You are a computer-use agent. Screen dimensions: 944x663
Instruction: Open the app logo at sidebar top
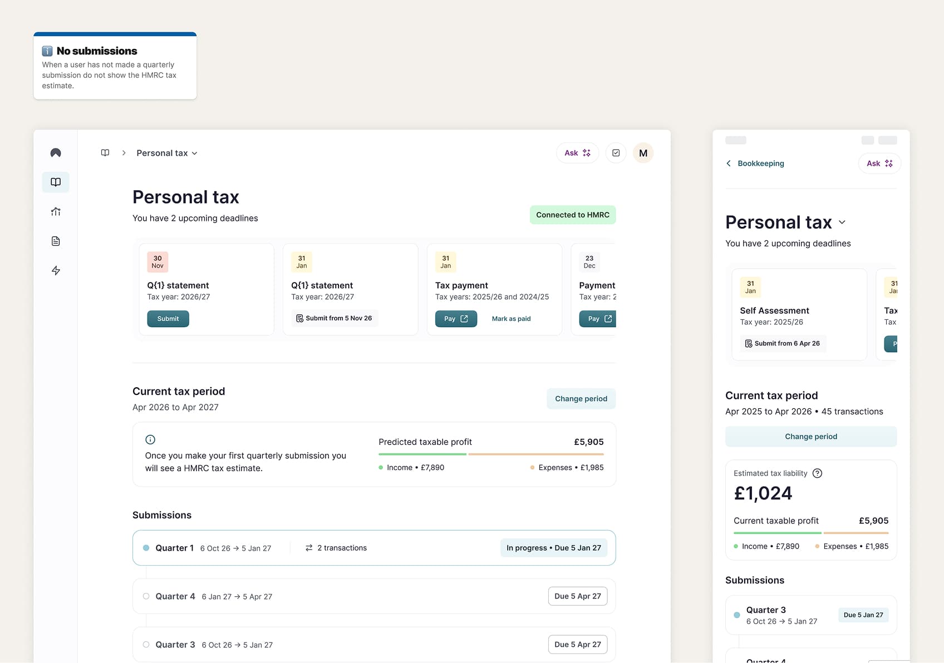(x=55, y=152)
